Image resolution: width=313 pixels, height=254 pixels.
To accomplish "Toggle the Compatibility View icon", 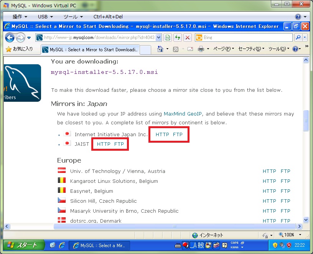I will (168, 37).
